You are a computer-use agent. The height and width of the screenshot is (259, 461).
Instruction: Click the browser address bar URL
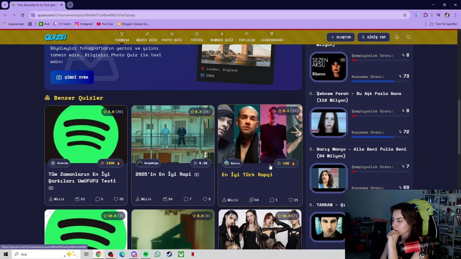(86, 15)
